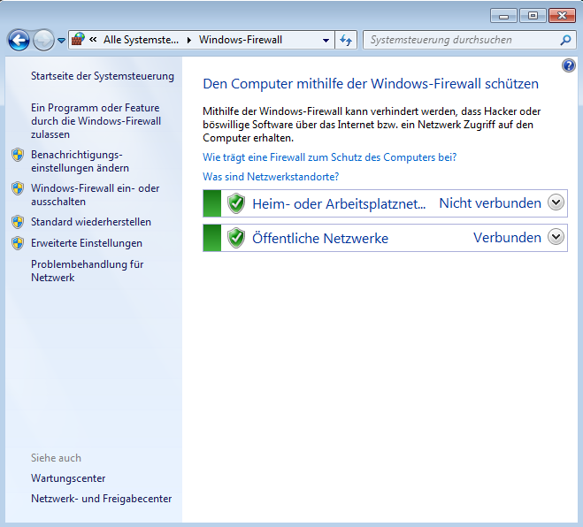Click shield icon beside Erweiterte Einstellungen

click(x=18, y=243)
